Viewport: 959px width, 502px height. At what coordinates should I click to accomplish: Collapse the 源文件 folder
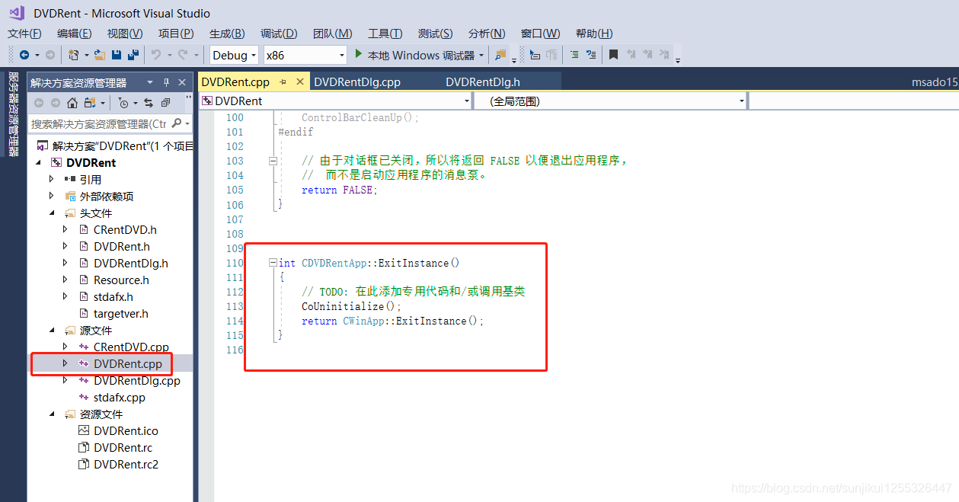[52, 330]
